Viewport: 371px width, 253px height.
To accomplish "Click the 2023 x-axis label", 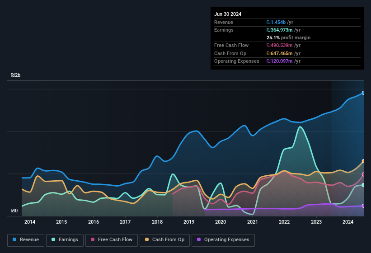I will (316, 222).
